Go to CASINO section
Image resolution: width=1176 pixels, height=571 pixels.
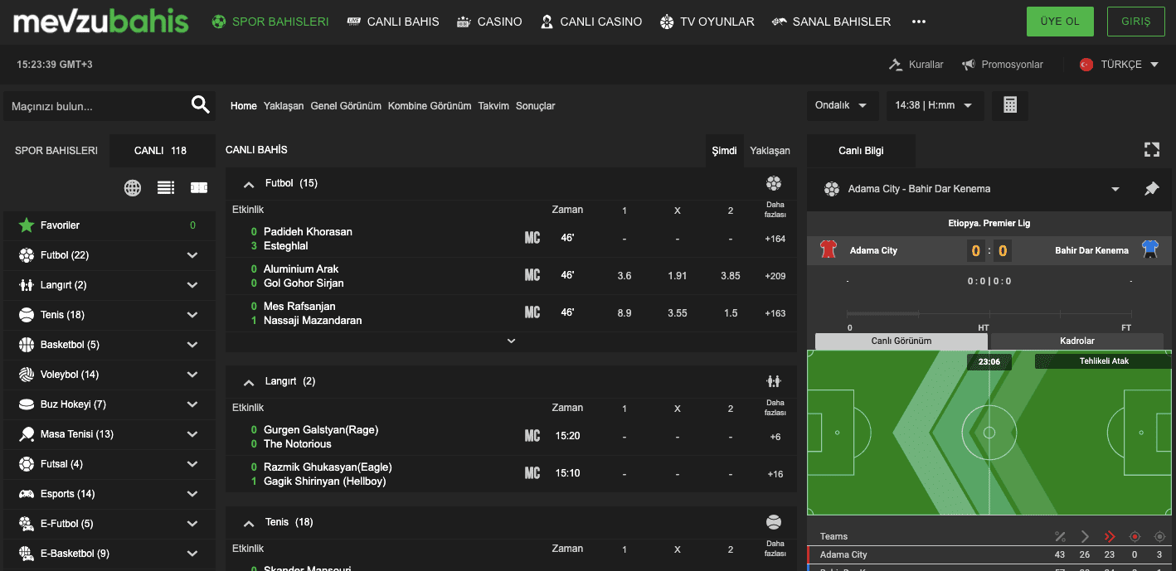489,22
